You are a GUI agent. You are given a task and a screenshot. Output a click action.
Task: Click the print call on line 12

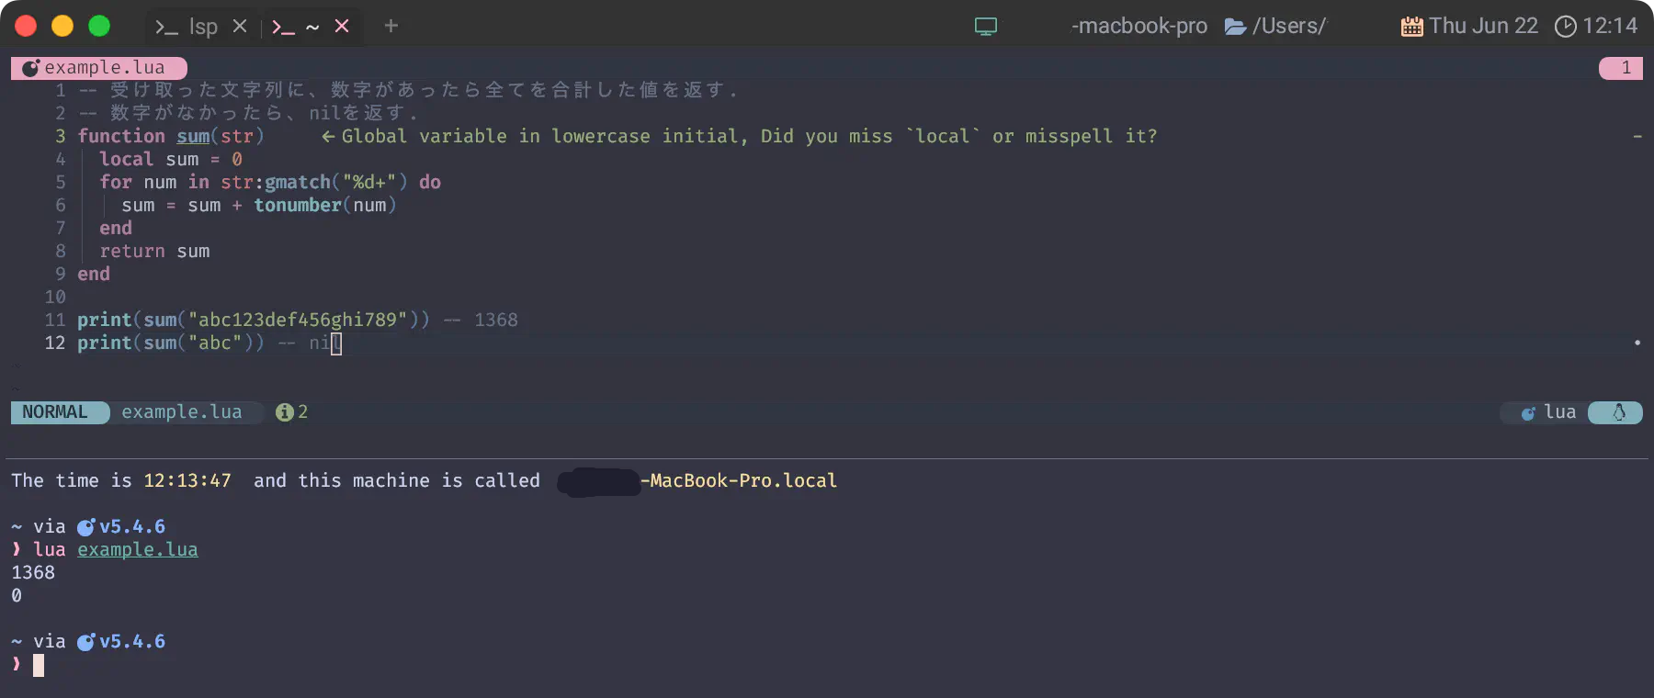tap(105, 343)
